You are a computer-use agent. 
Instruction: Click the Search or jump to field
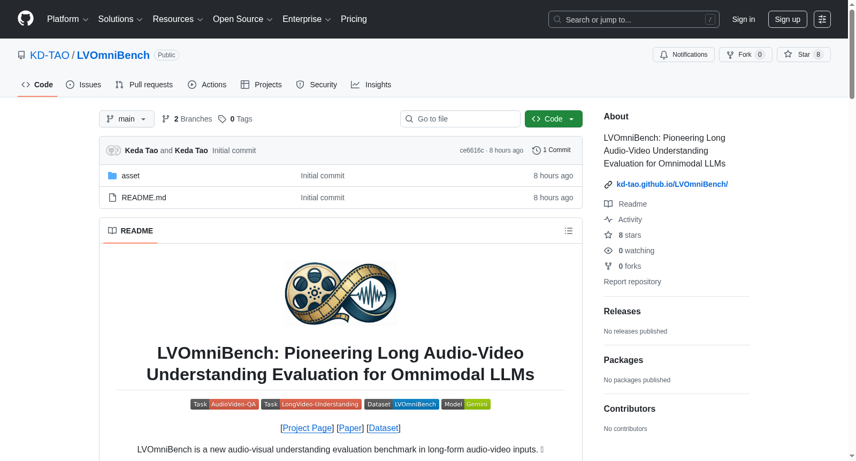point(634,19)
